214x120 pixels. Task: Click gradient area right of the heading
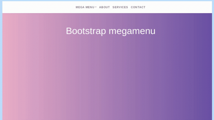click(184, 31)
